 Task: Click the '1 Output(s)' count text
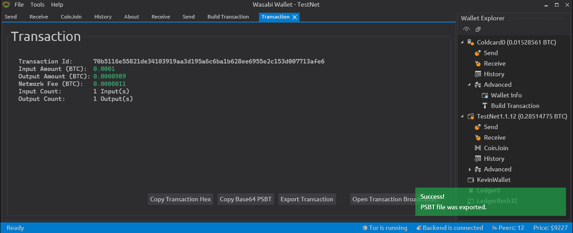pos(113,99)
